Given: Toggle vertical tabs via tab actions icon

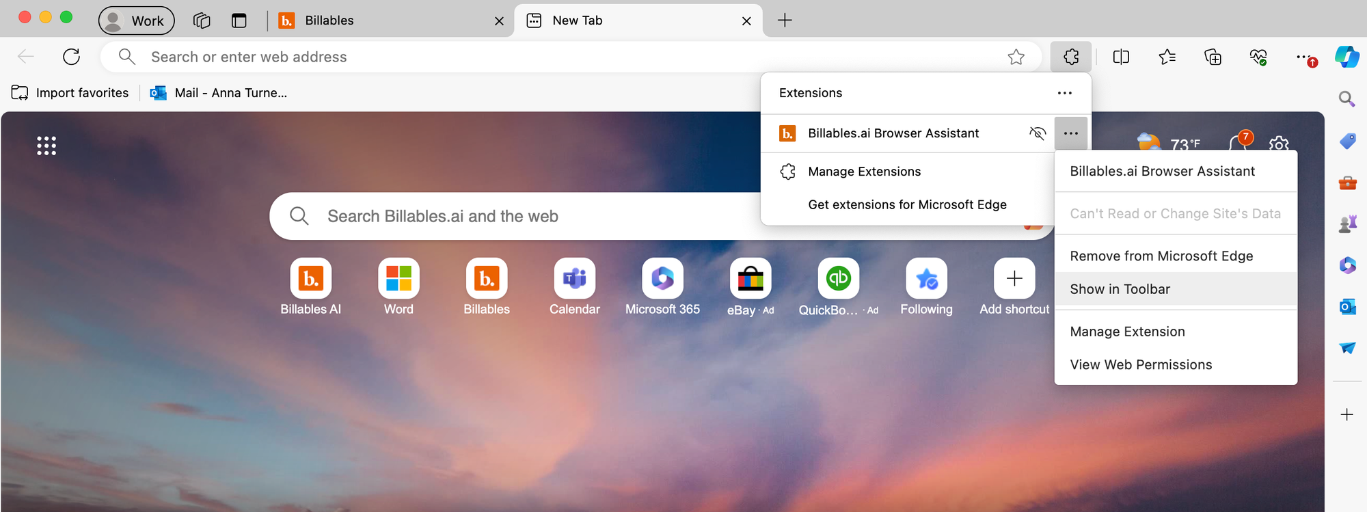Looking at the screenshot, I should point(239,21).
